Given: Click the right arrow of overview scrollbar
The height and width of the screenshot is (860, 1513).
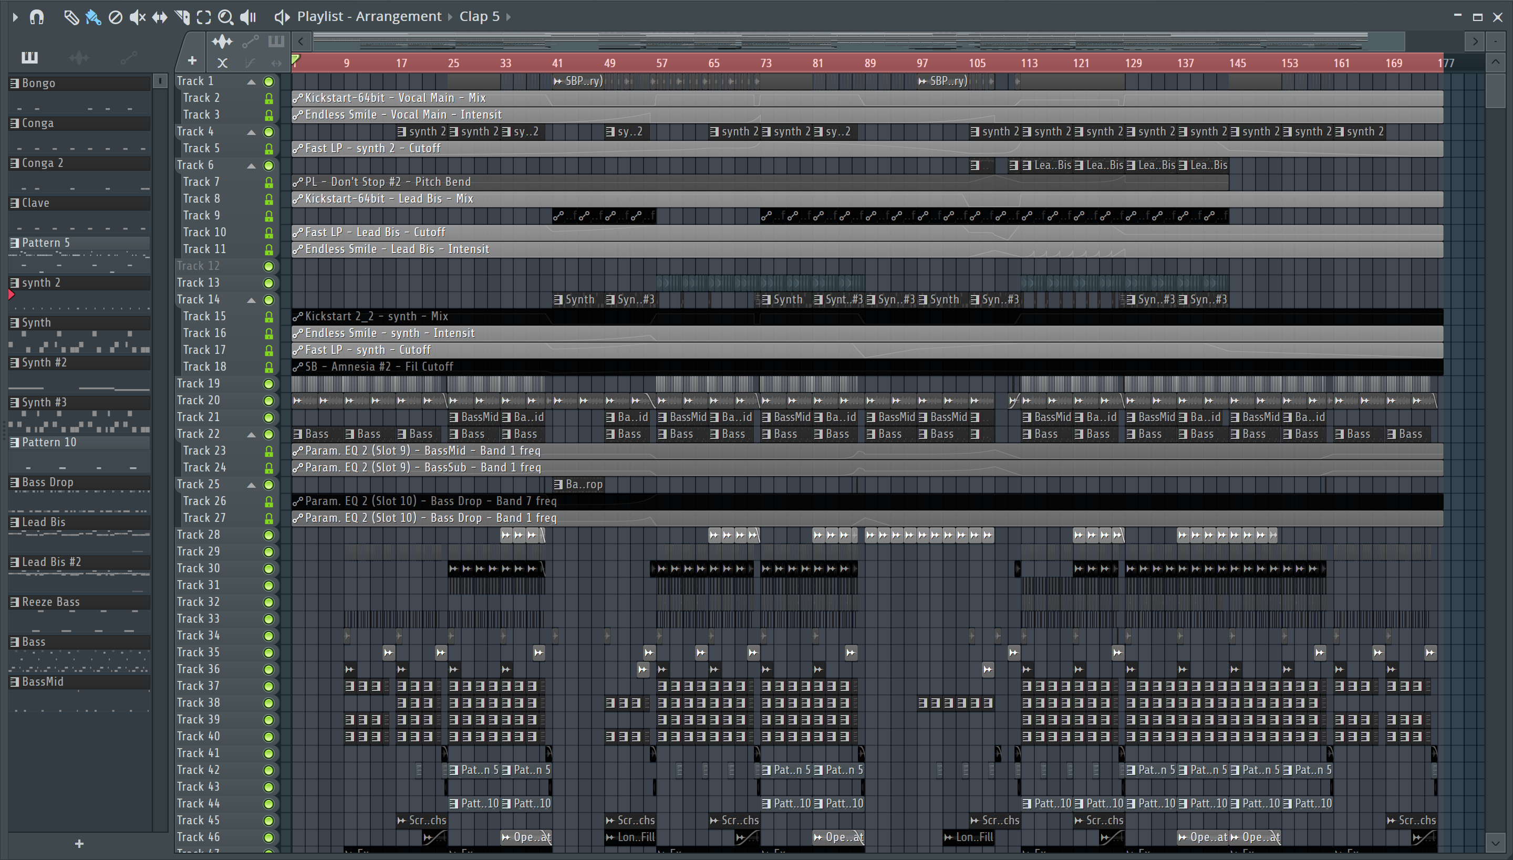Looking at the screenshot, I should (x=1475, y=41).
